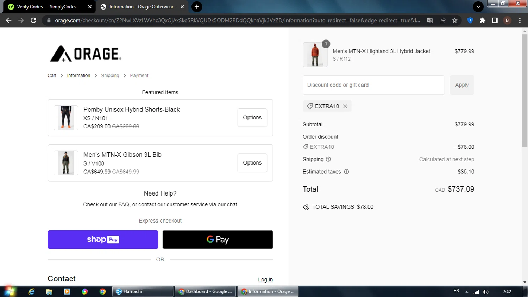Close the Verify Codes SimplyCodes tab

(x=90, y=7)
